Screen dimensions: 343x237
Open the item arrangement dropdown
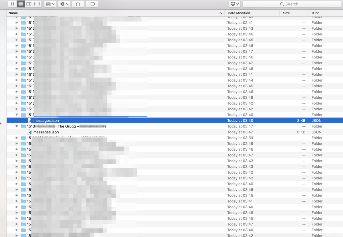50,4
